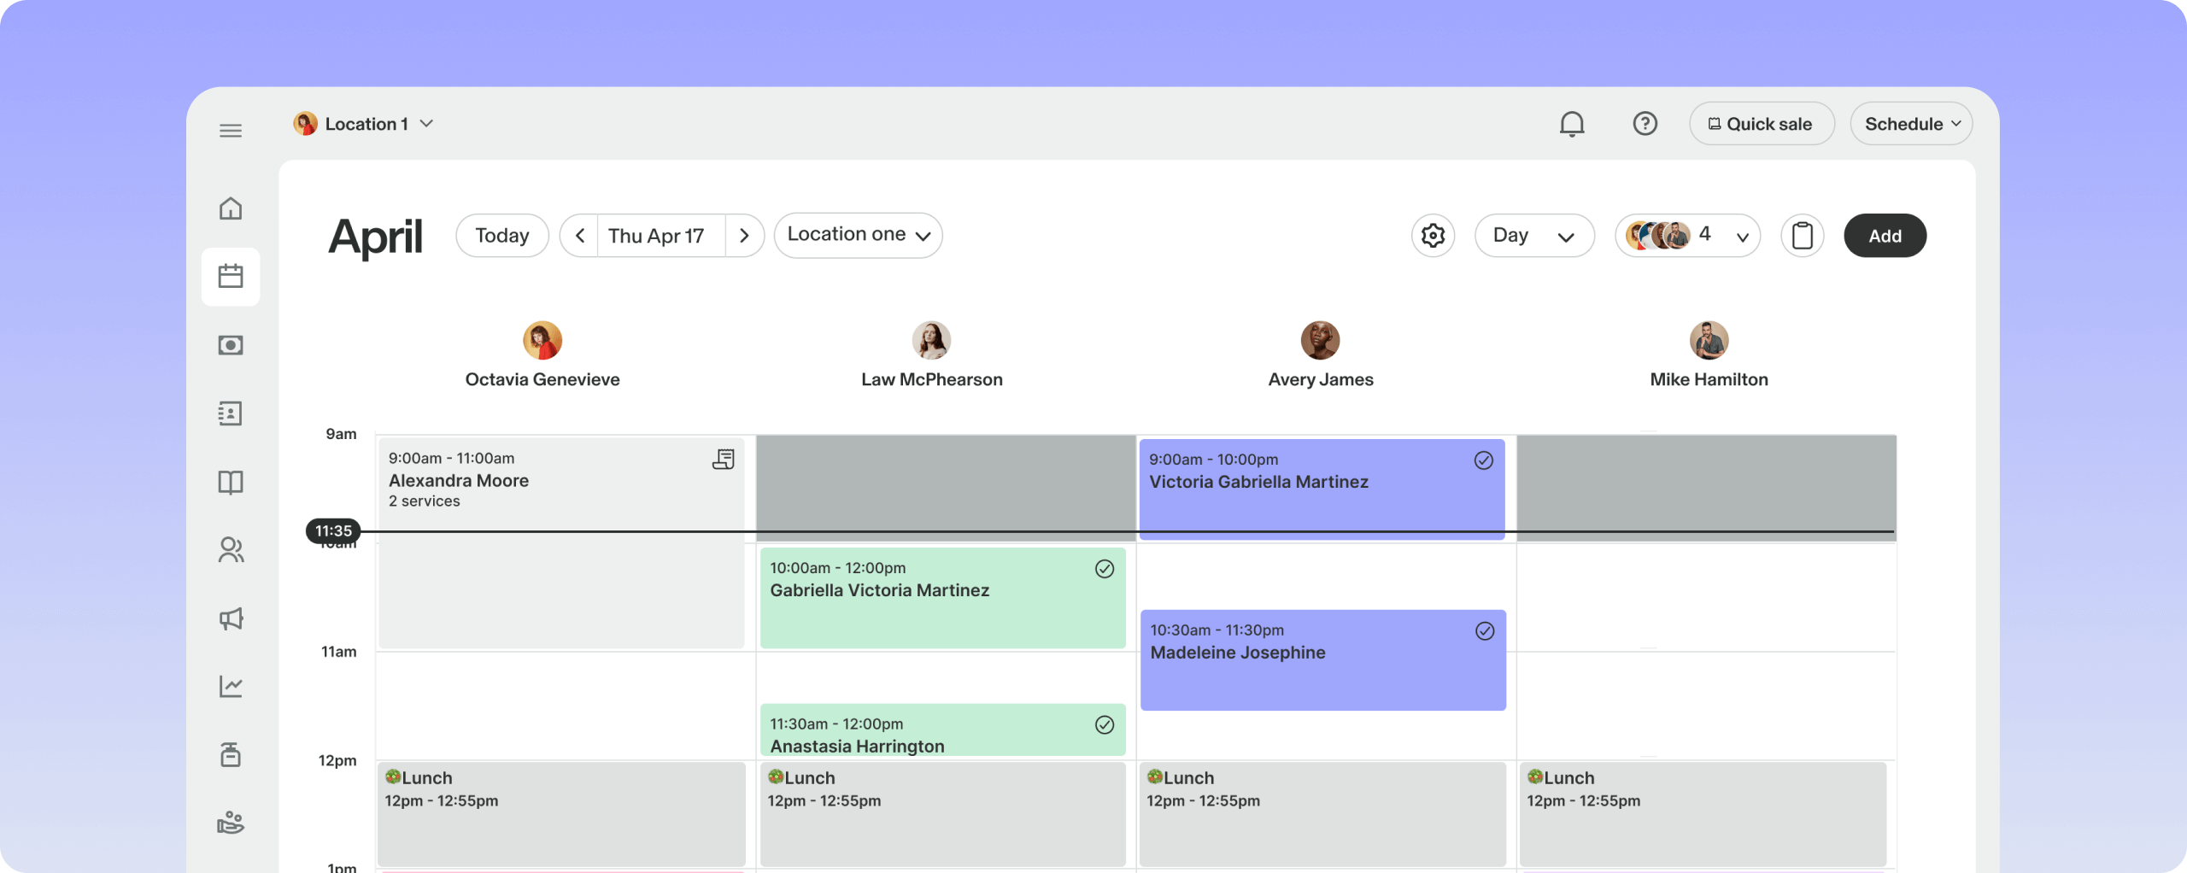Open the product bottle icon in sidebar
Viewport: 2187px width, 873px height.
point(231,754)
